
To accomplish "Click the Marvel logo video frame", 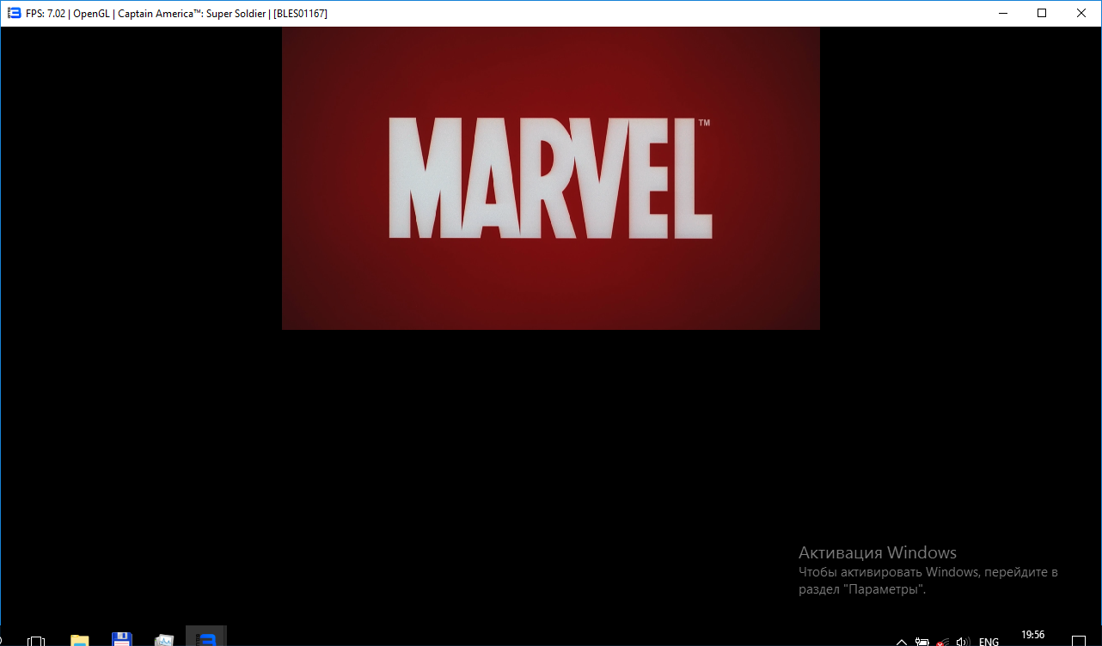I will 551,178.
